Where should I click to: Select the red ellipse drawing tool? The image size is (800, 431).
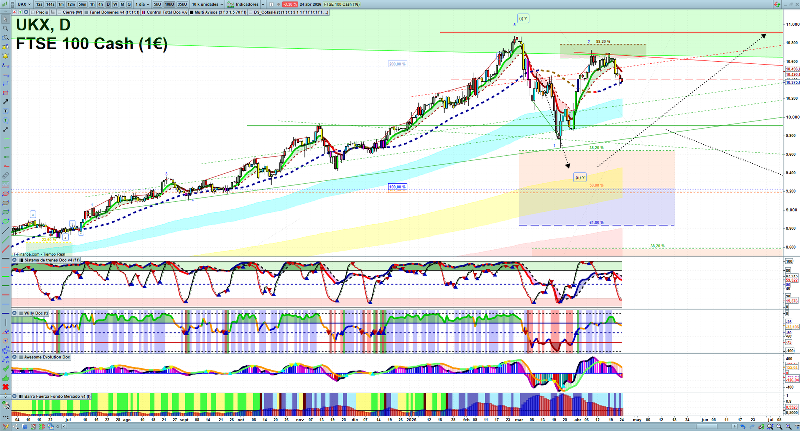pos(5,194)
